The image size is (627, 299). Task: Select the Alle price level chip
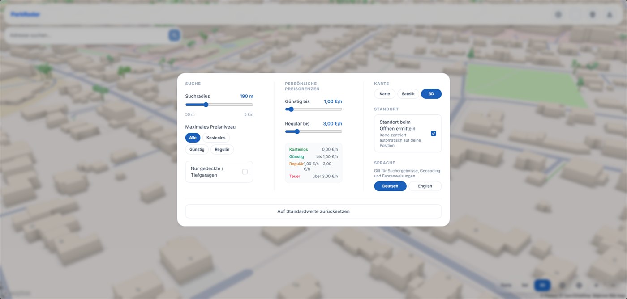193,138
